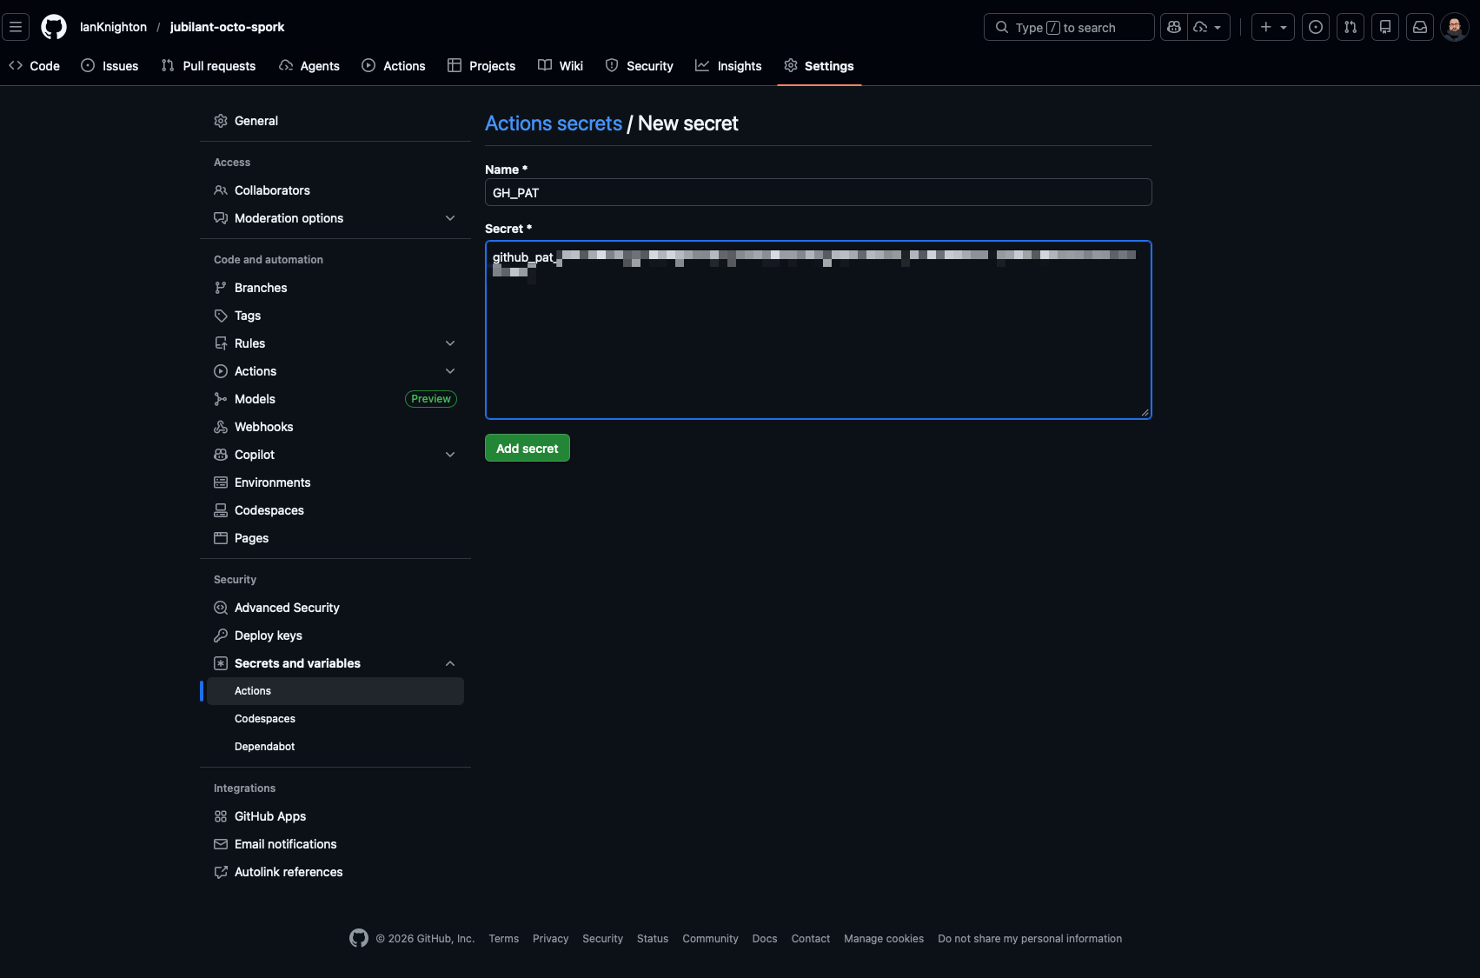The image size is (1480, 978).
Task: Open the Pull requests tab
Action: pyautogui.click(x=209, y=66)
